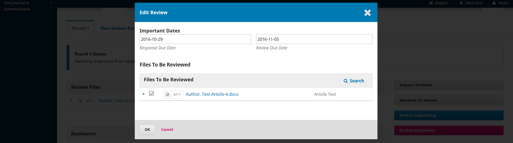Expand the file row under Review Files
The image size is (513, 143).
coord(71,101)
